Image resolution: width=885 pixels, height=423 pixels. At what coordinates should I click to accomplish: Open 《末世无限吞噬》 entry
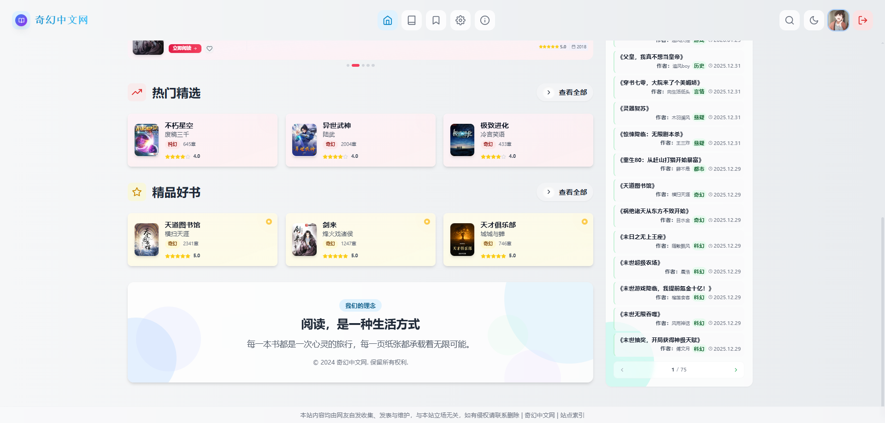640,314
